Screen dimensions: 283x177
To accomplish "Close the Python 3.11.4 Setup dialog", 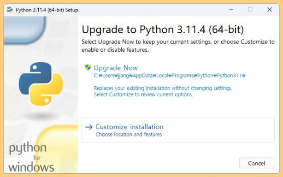I will click(x=270, y=10).
